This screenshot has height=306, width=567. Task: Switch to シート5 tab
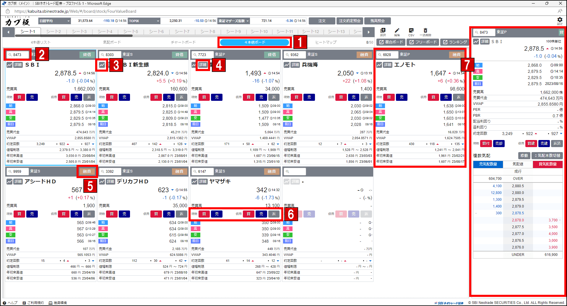click(x=131, y=32)
